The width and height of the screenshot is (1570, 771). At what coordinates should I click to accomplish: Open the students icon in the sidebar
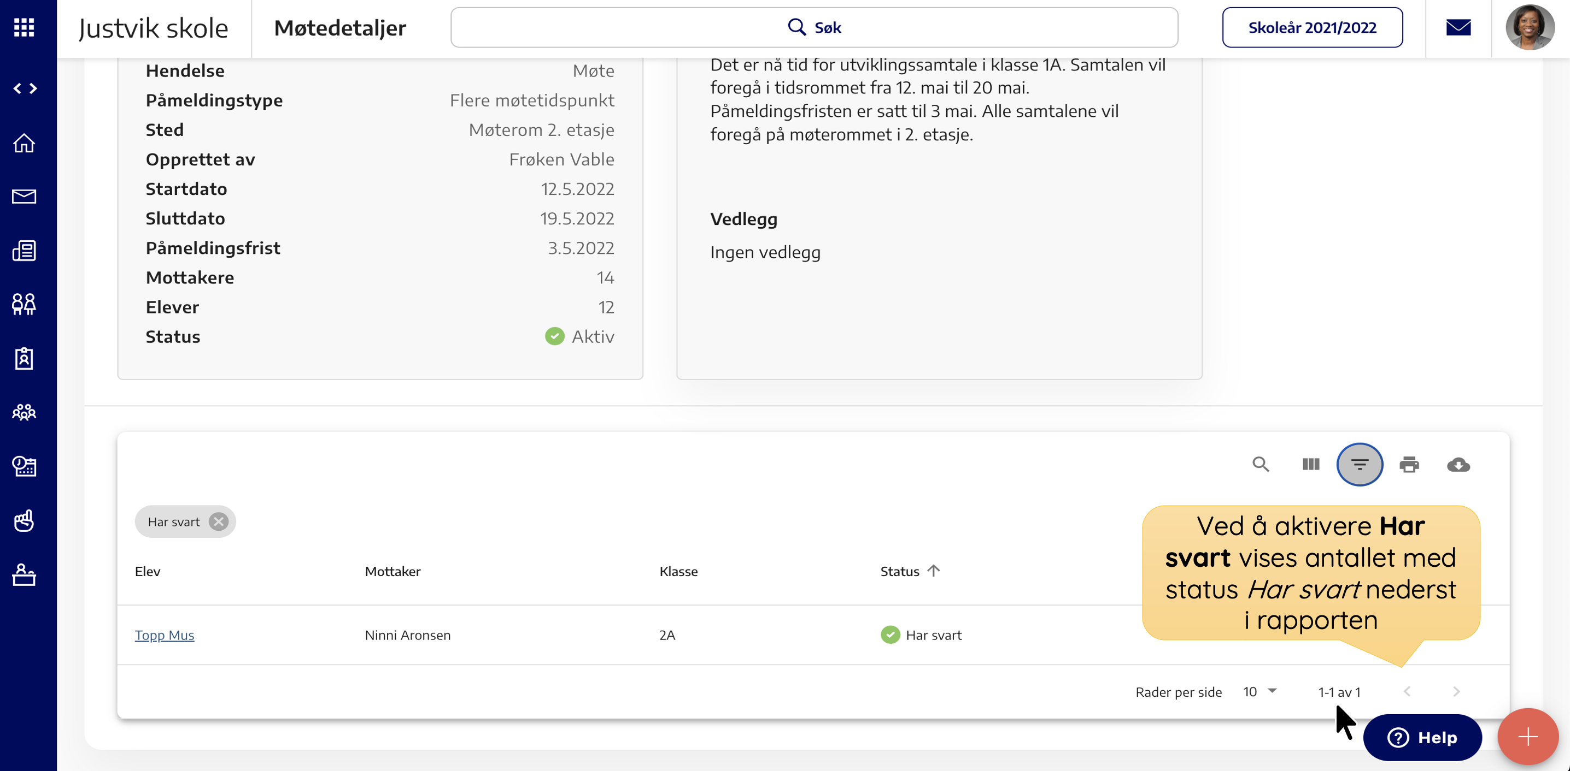tap(25, 304)
